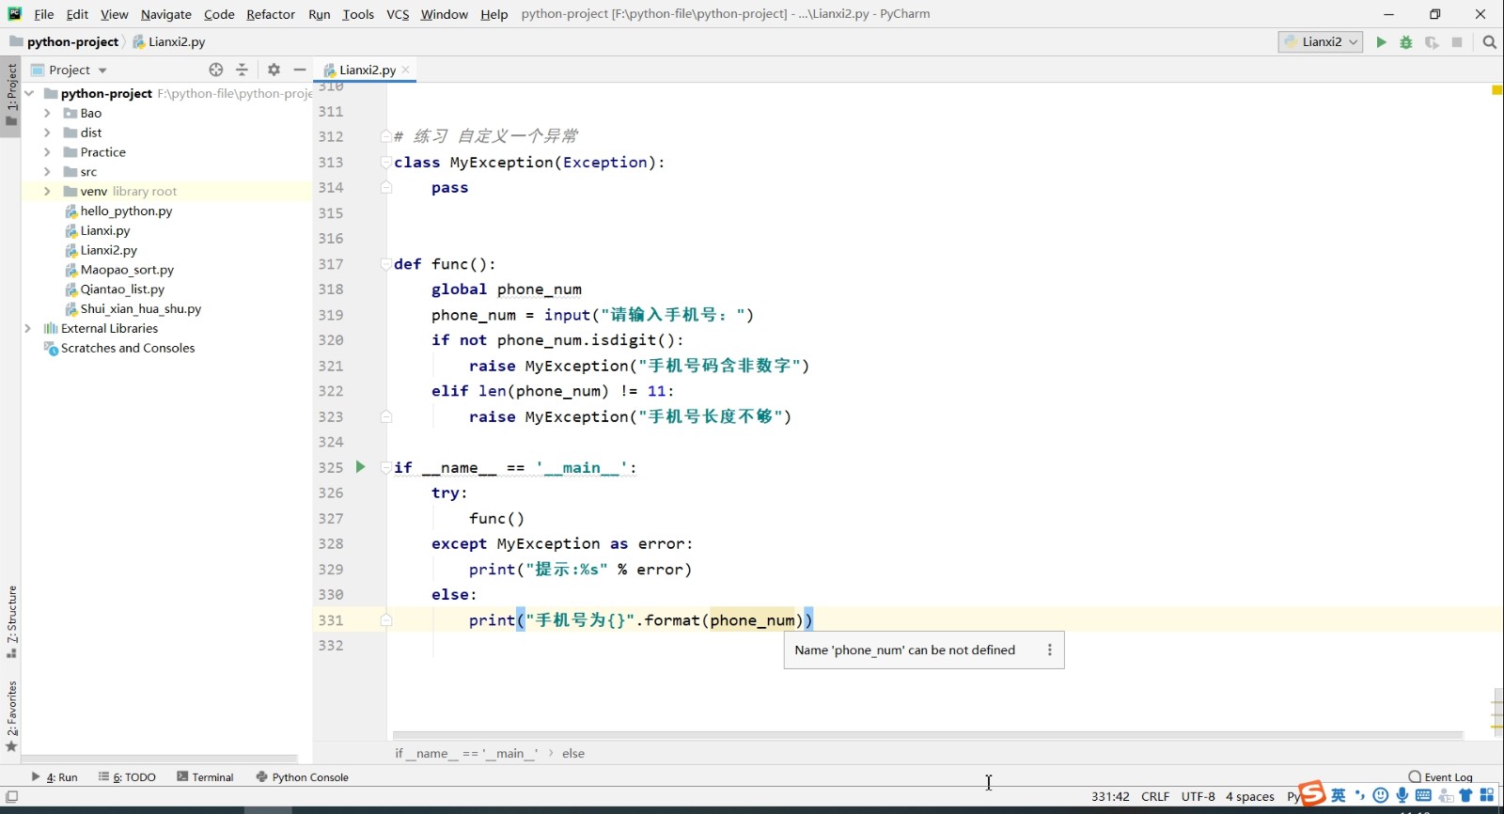
Task: Open Project panel settings gear
Action: coord(274,70)
